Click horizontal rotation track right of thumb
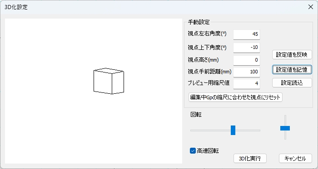This screenshot has height=169, width=318. [248, 130]
